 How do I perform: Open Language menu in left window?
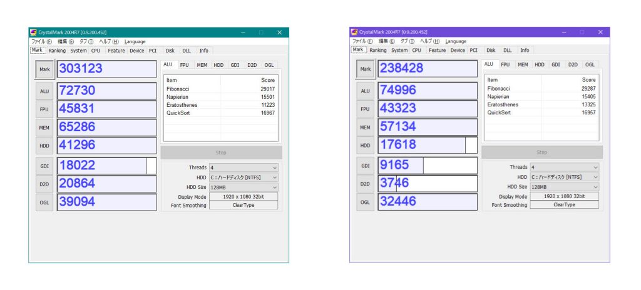[135, 42]
